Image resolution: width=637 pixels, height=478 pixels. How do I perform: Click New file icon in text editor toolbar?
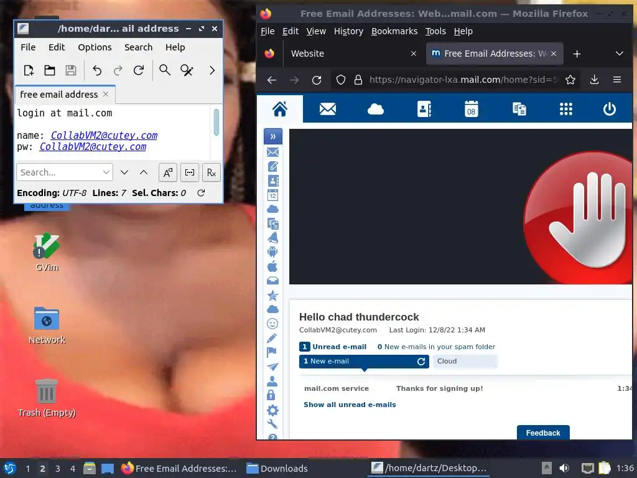29,70
